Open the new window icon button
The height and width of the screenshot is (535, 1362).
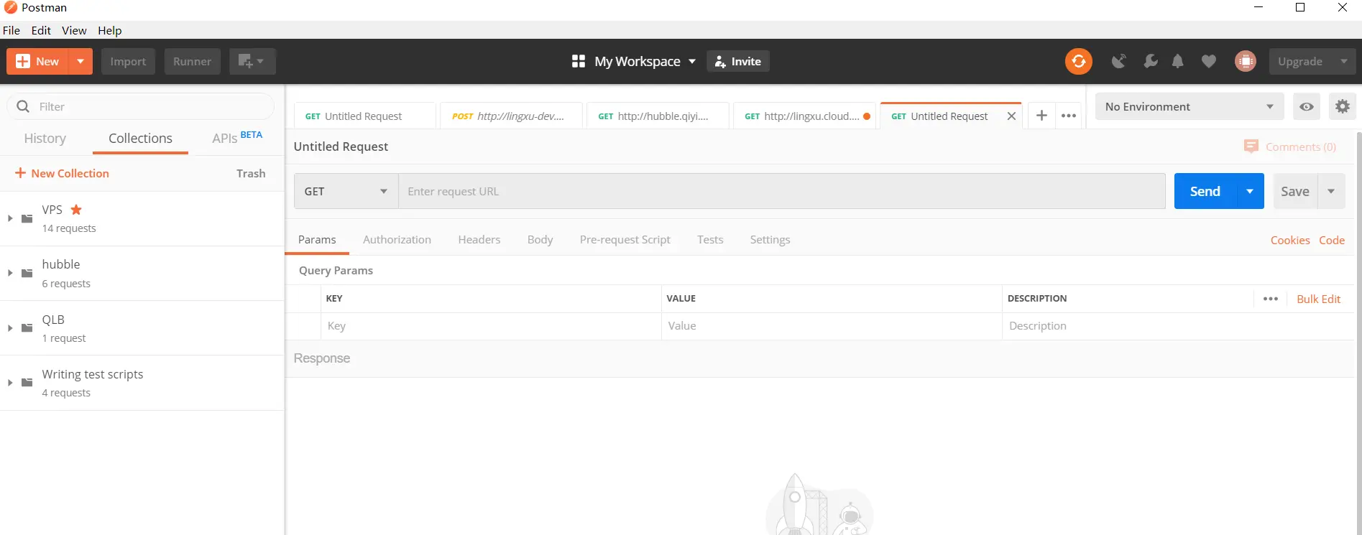(x=252, y=62)
